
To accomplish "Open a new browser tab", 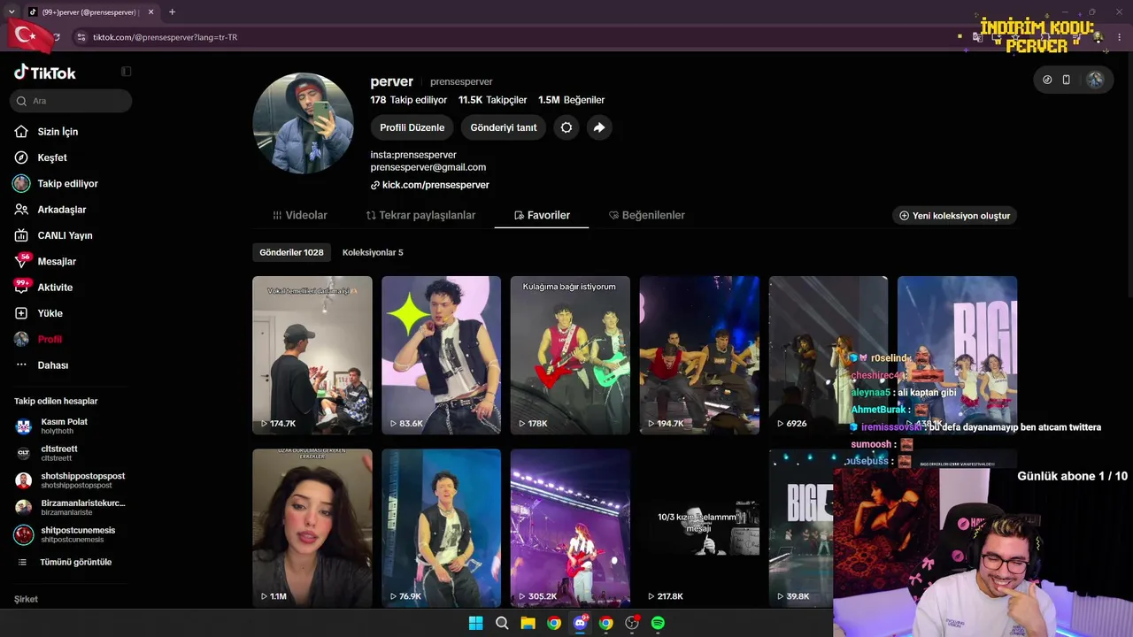I will coord(172,12).
